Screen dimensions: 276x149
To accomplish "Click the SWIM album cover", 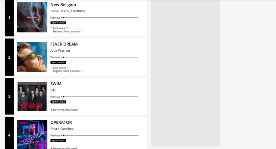I will [x=32, y=96].
